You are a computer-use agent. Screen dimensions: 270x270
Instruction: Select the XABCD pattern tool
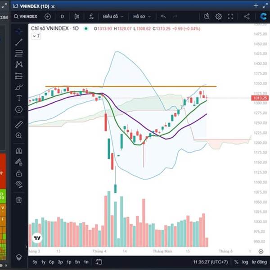[19, 64]
